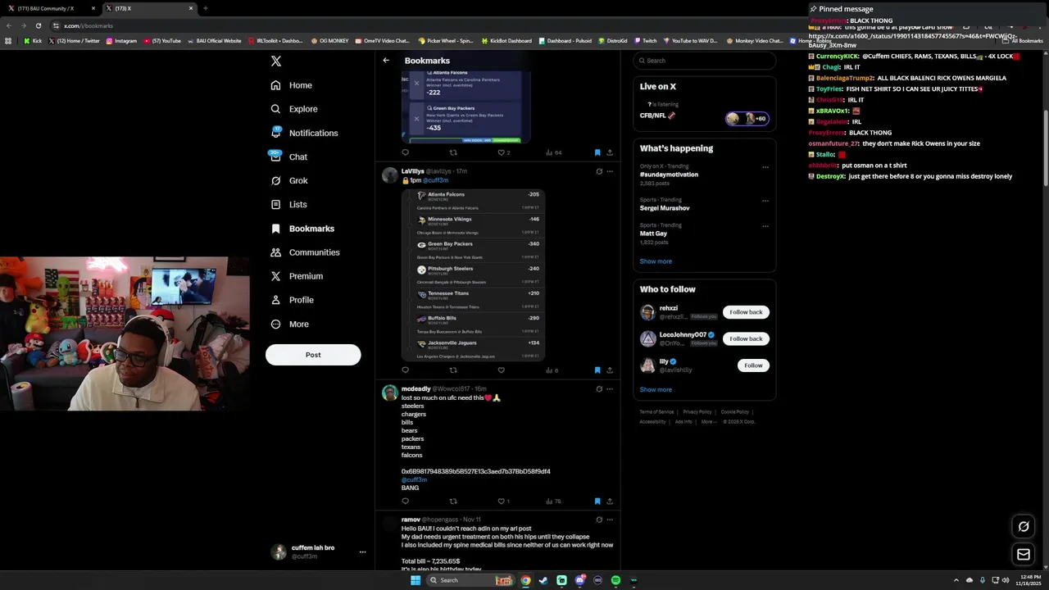Unbookmark the mcdeadly post
This screenshot has height=590, width=1049.
[597, 501]
